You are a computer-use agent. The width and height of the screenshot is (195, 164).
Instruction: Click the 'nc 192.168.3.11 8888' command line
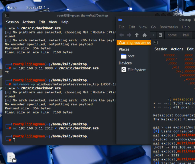[56, 68]
